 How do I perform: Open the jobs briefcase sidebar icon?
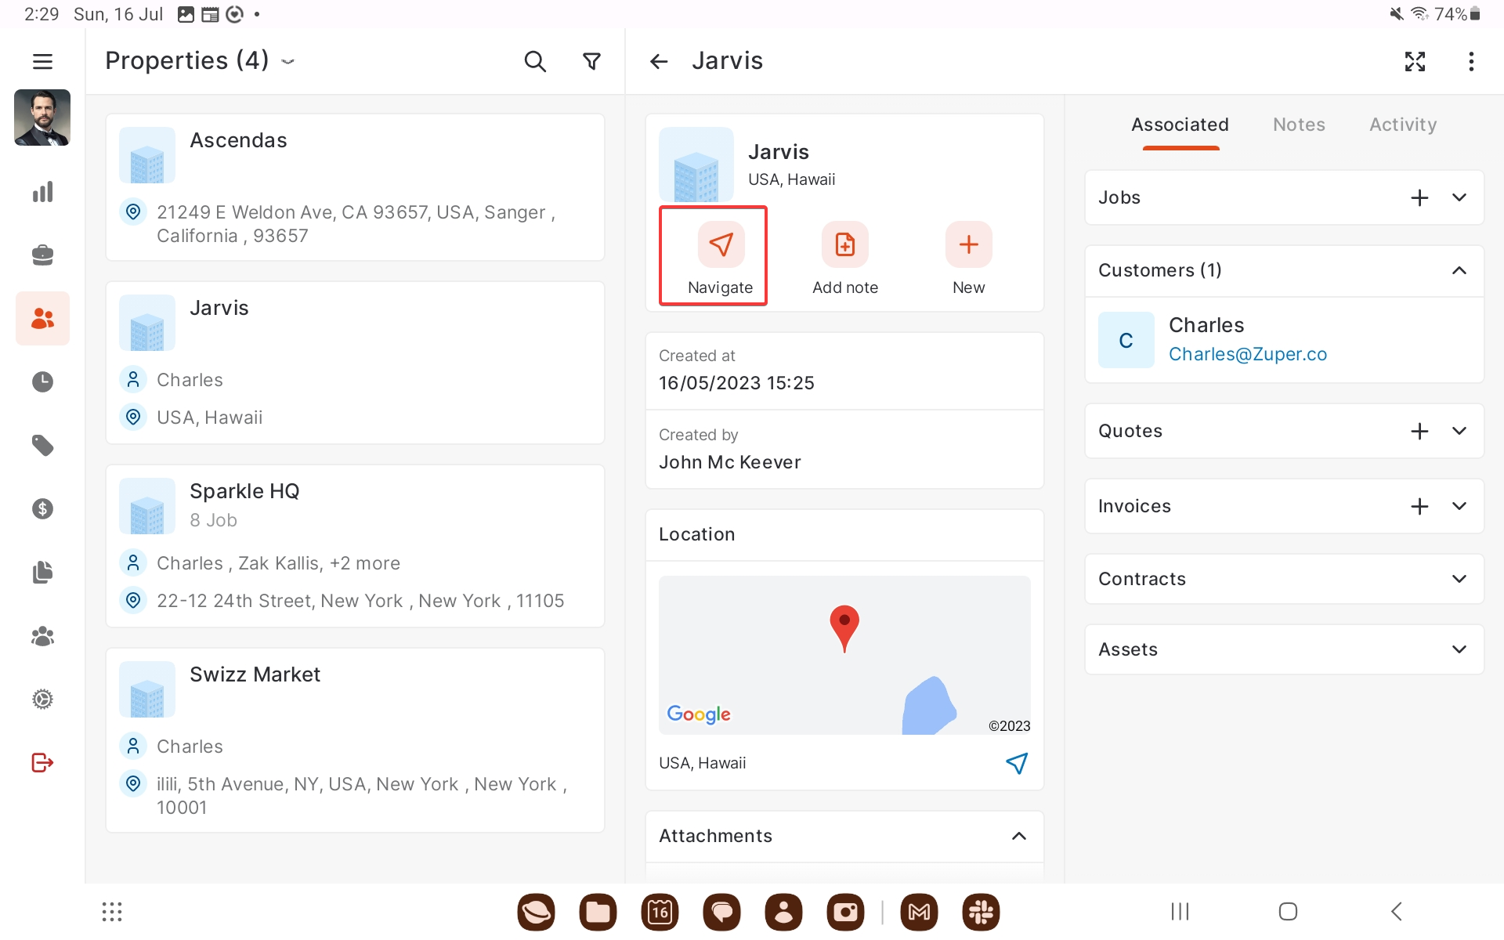(42, 255)
